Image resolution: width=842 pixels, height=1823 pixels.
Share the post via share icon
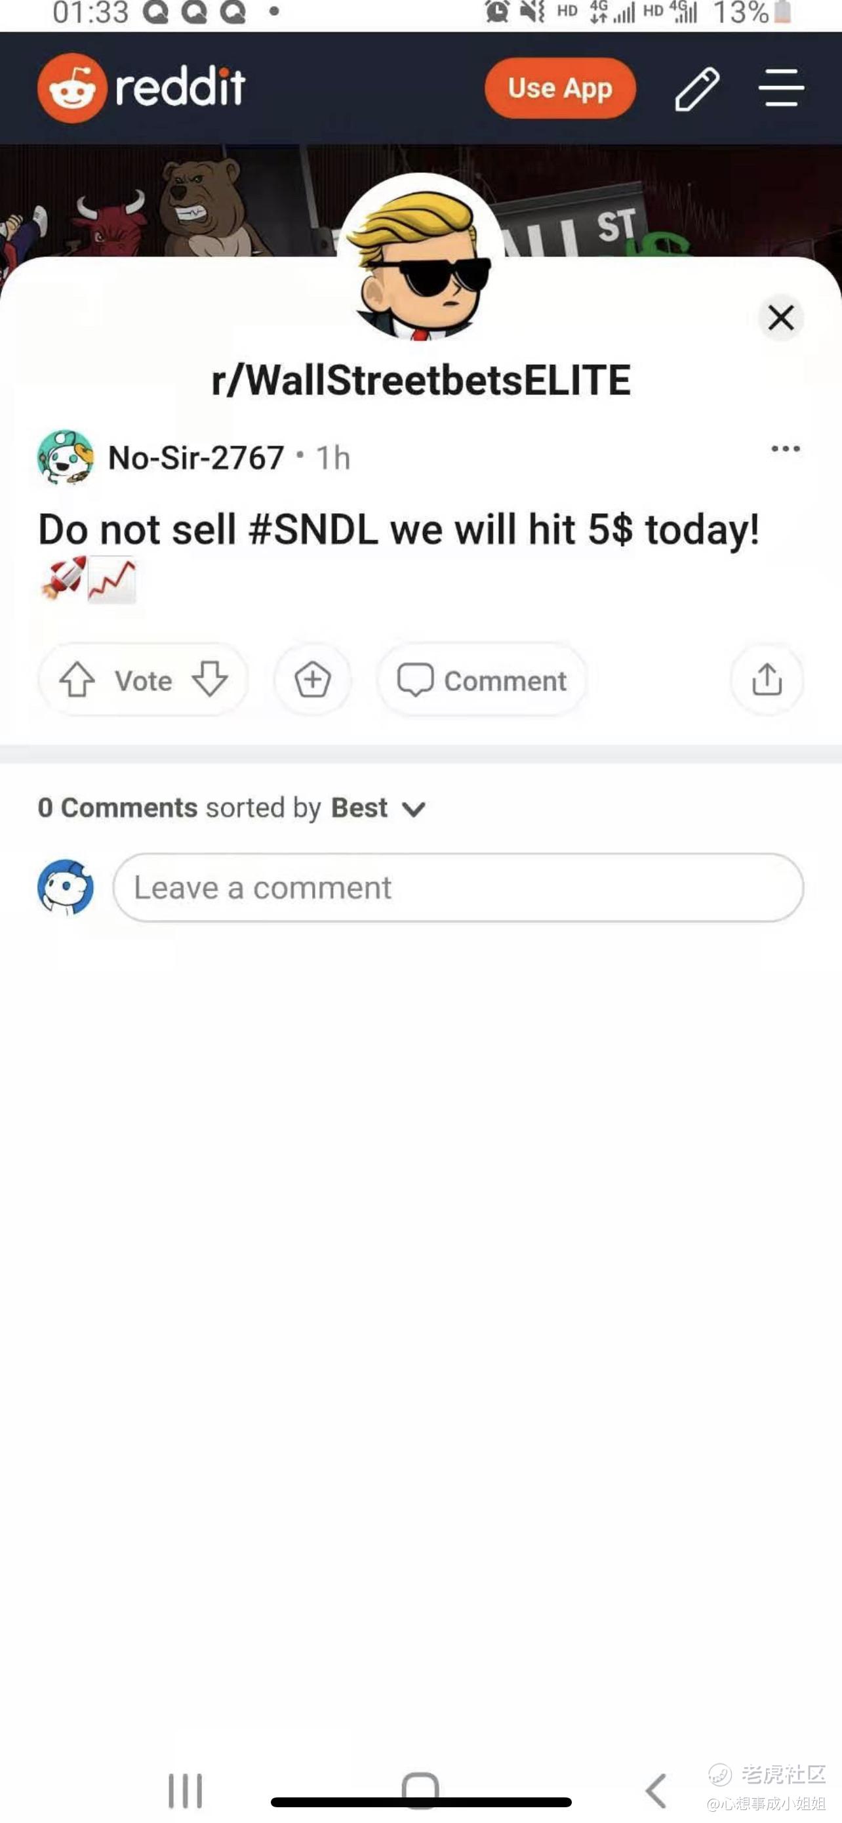click(767, 680)
